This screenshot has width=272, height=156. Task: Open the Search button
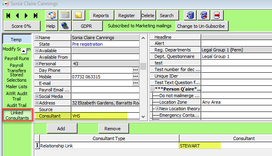(168, 16)
